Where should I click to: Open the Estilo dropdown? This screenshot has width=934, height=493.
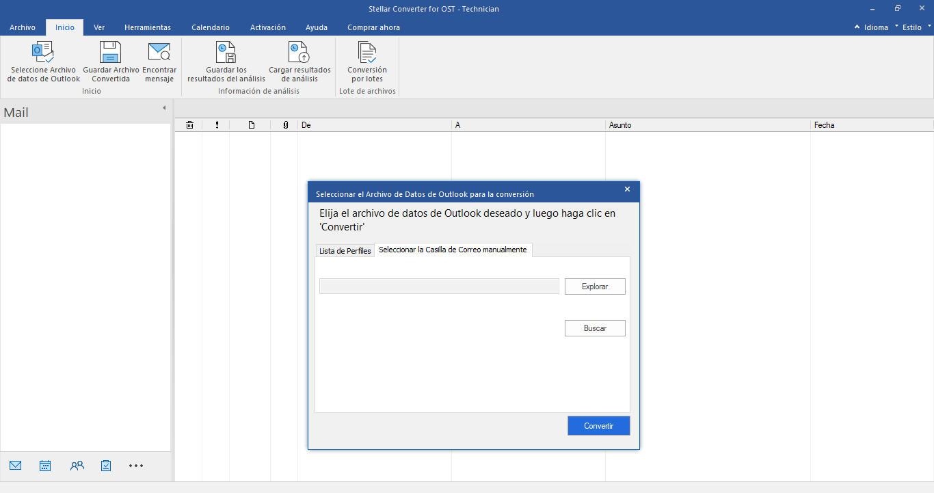[x=913, y=27]
